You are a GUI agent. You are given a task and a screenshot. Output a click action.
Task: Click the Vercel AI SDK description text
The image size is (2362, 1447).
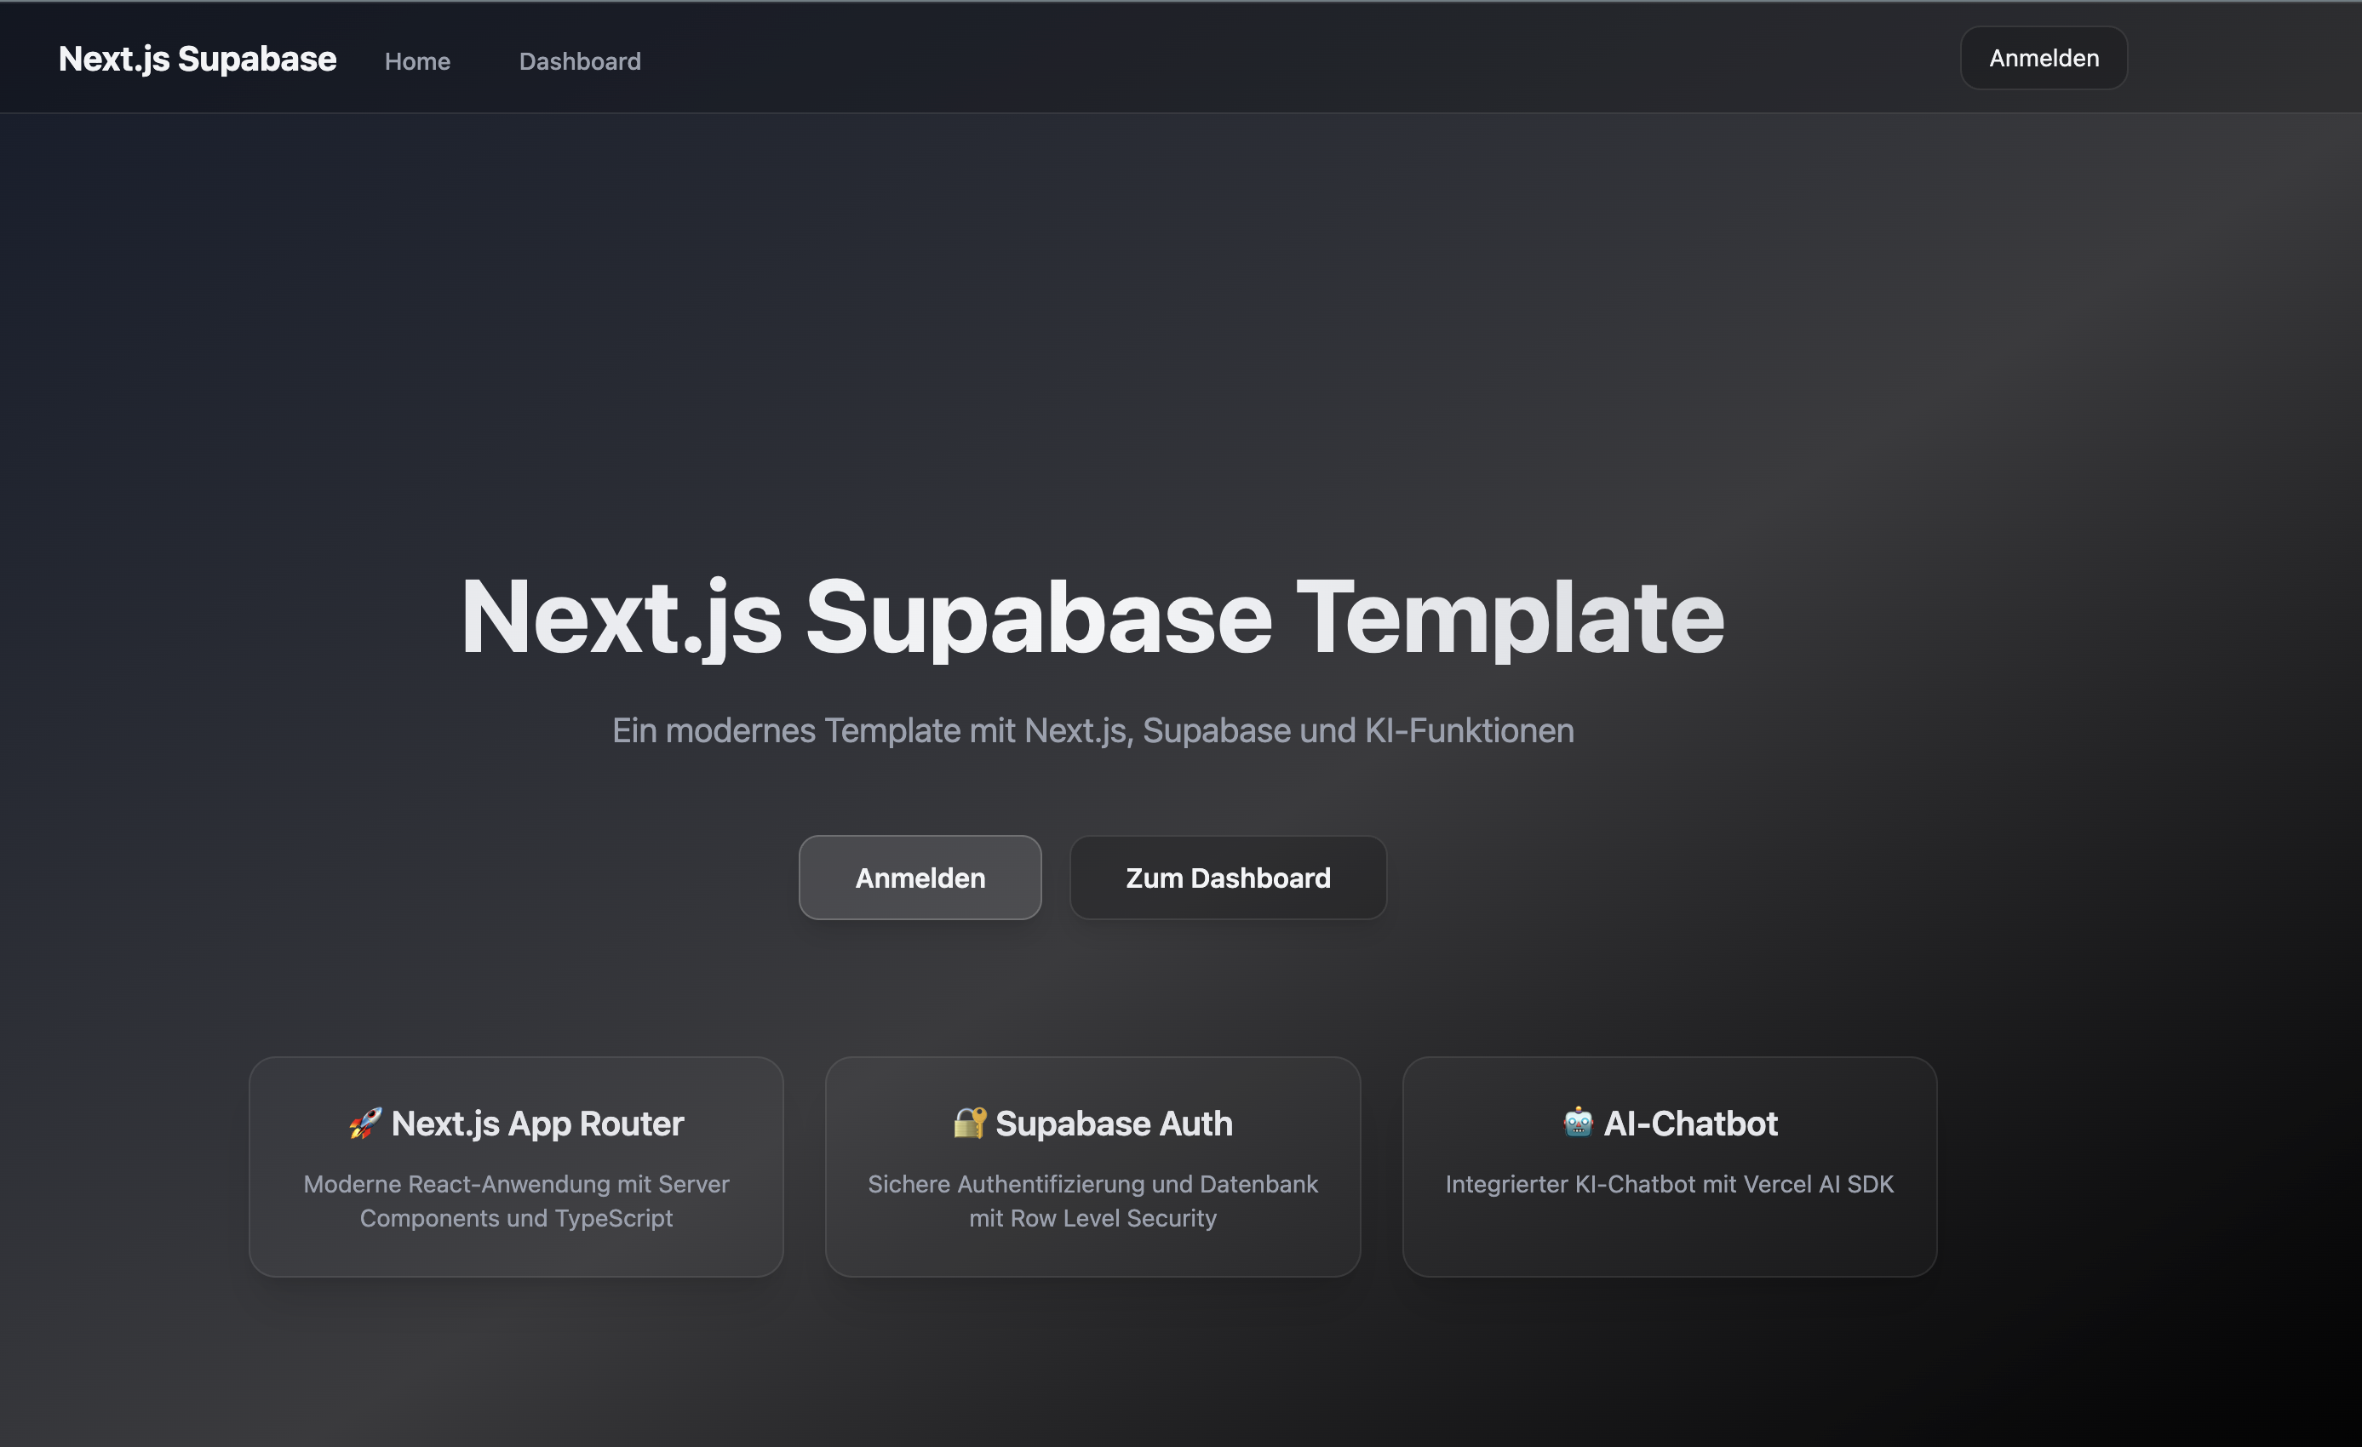point(1669,1185)
